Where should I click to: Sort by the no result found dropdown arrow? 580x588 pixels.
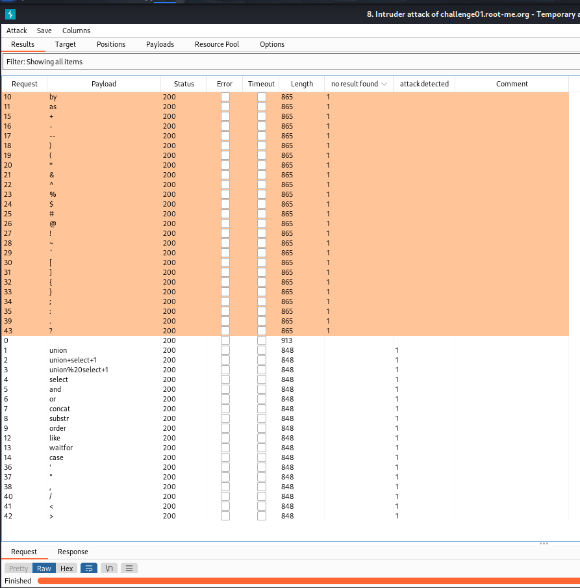tap(384, 84)
